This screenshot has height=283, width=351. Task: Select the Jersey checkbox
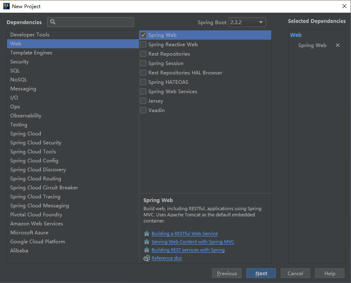(x=143, y=101)
